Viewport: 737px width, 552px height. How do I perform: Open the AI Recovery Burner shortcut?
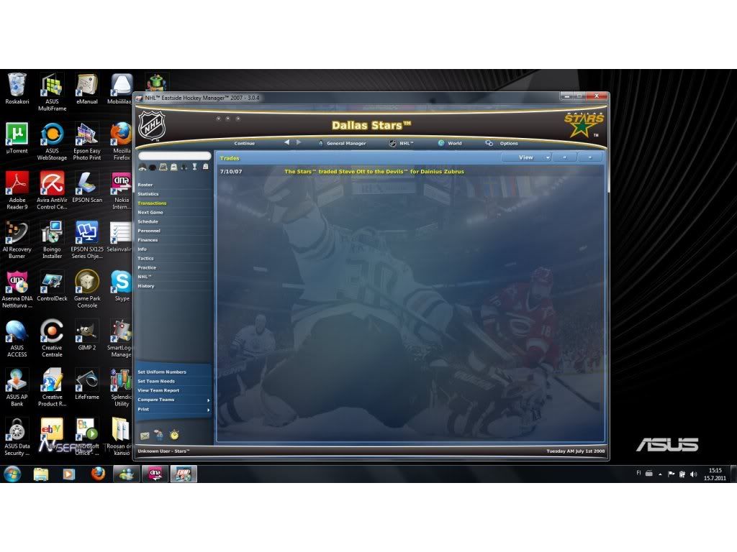(x=17, y=239)
